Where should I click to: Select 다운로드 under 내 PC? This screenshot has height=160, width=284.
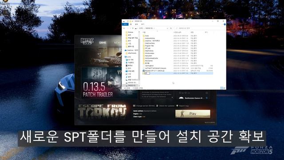click(x=131, y=63)
